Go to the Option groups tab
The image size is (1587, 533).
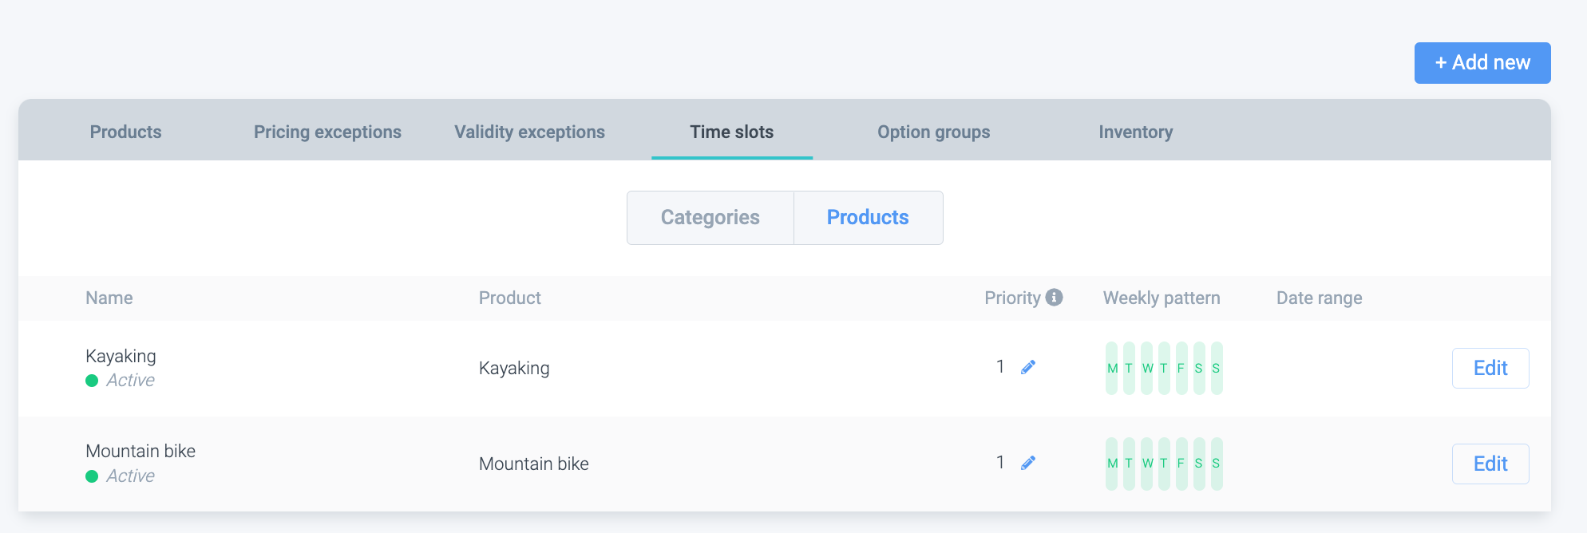click(x=933, y=132)
